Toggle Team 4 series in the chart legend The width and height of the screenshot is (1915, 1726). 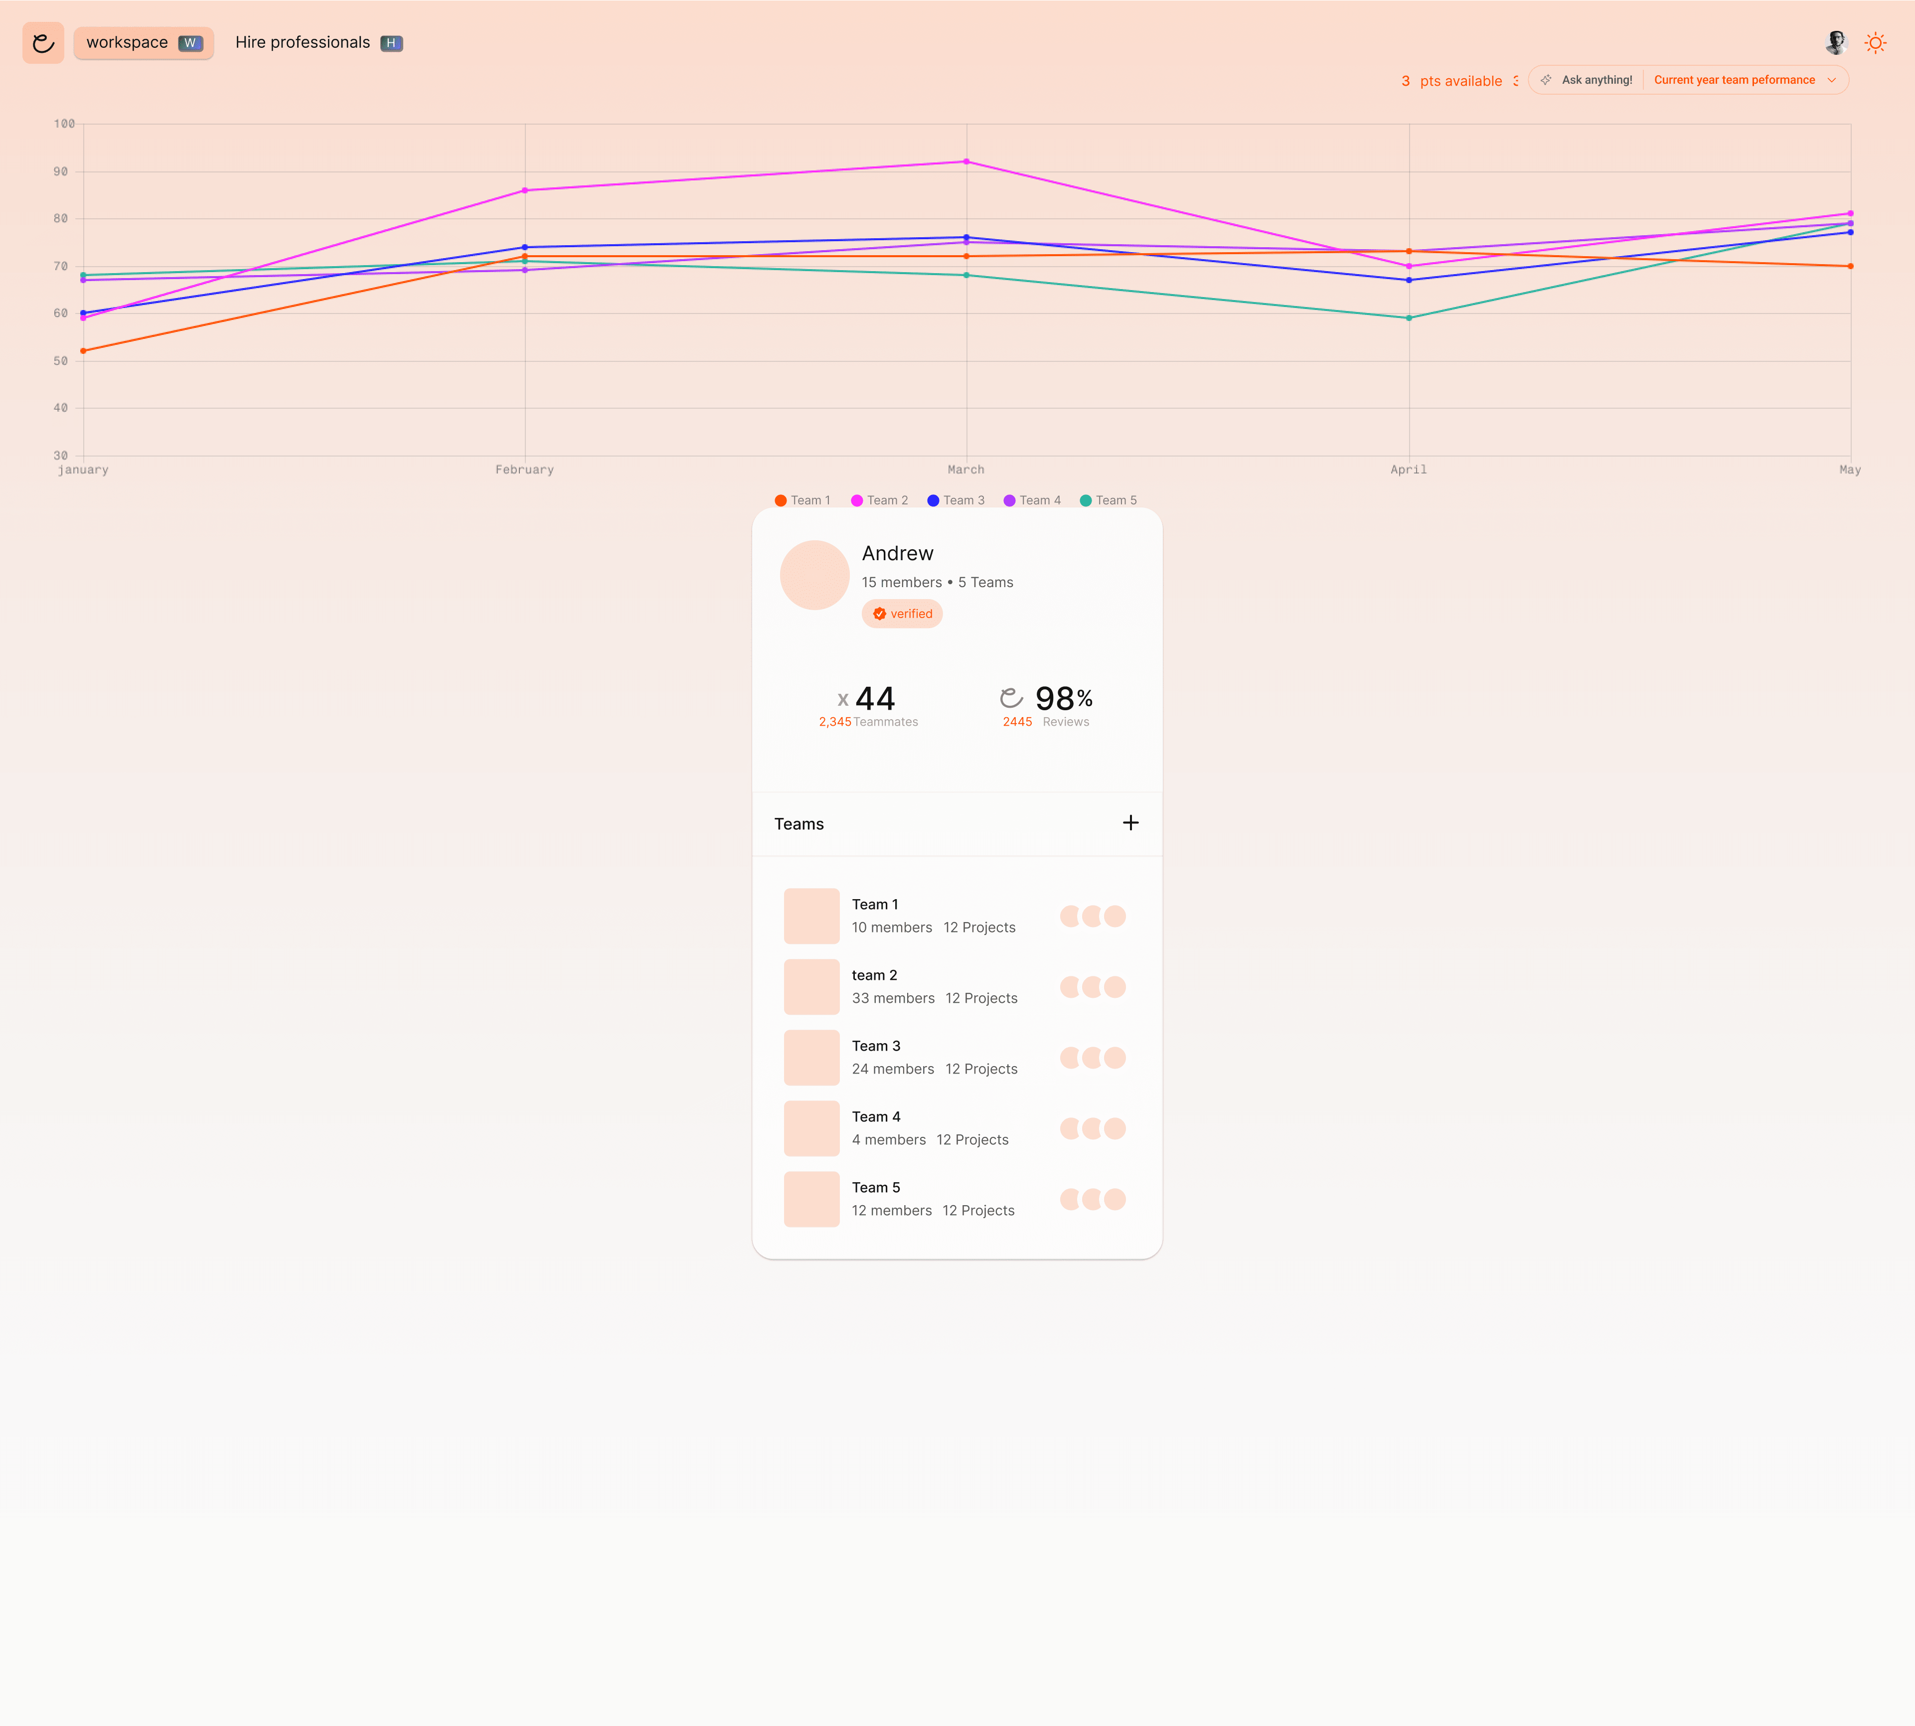[1032, 501]
